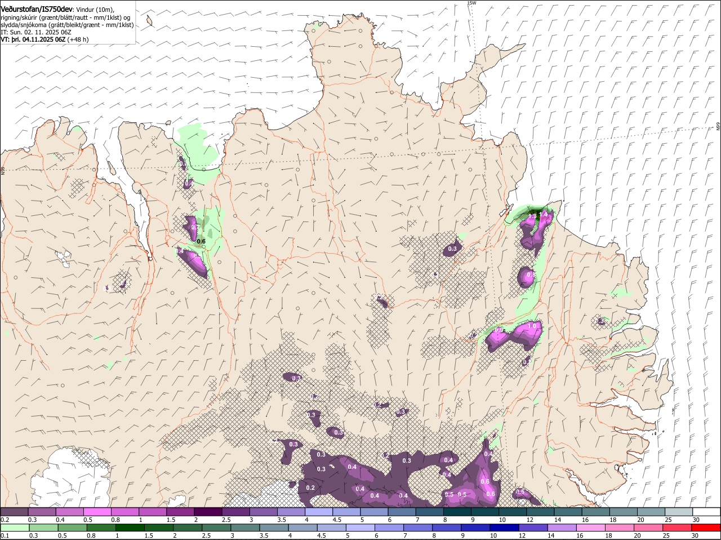Pick the red lower row swatch labeled 30

point(705,528)
